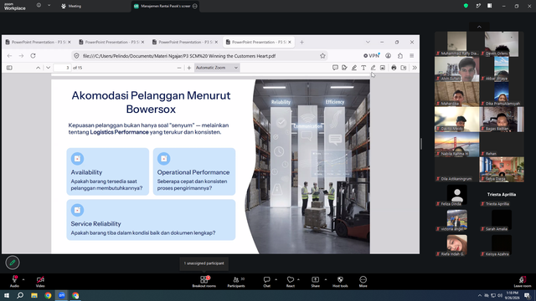Screen dimensions: 536x301
Task: Click the PDF comment tool icon
Action: 335,68
